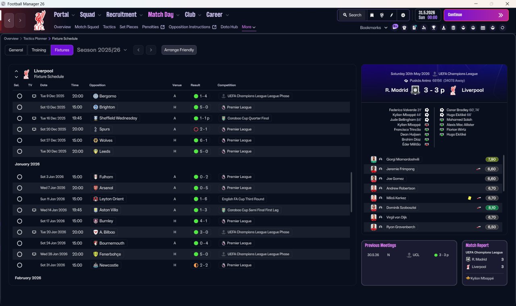Screen dimensions: 516x306
Task: Click the Fulham club badge in the fixture list
Action: (x=96, y=177)
